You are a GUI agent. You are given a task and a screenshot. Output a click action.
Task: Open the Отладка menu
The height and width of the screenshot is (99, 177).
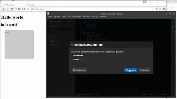[x=87, y=16]
